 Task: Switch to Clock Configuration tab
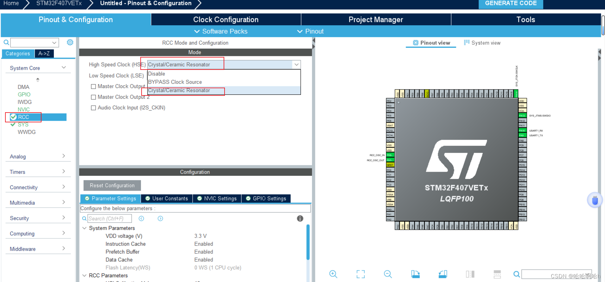226,20
